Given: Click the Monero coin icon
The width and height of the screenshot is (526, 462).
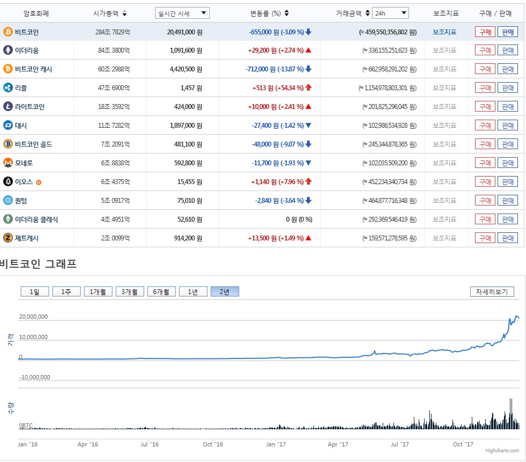Looking at the screenshot, I should (x=8, y=163).
